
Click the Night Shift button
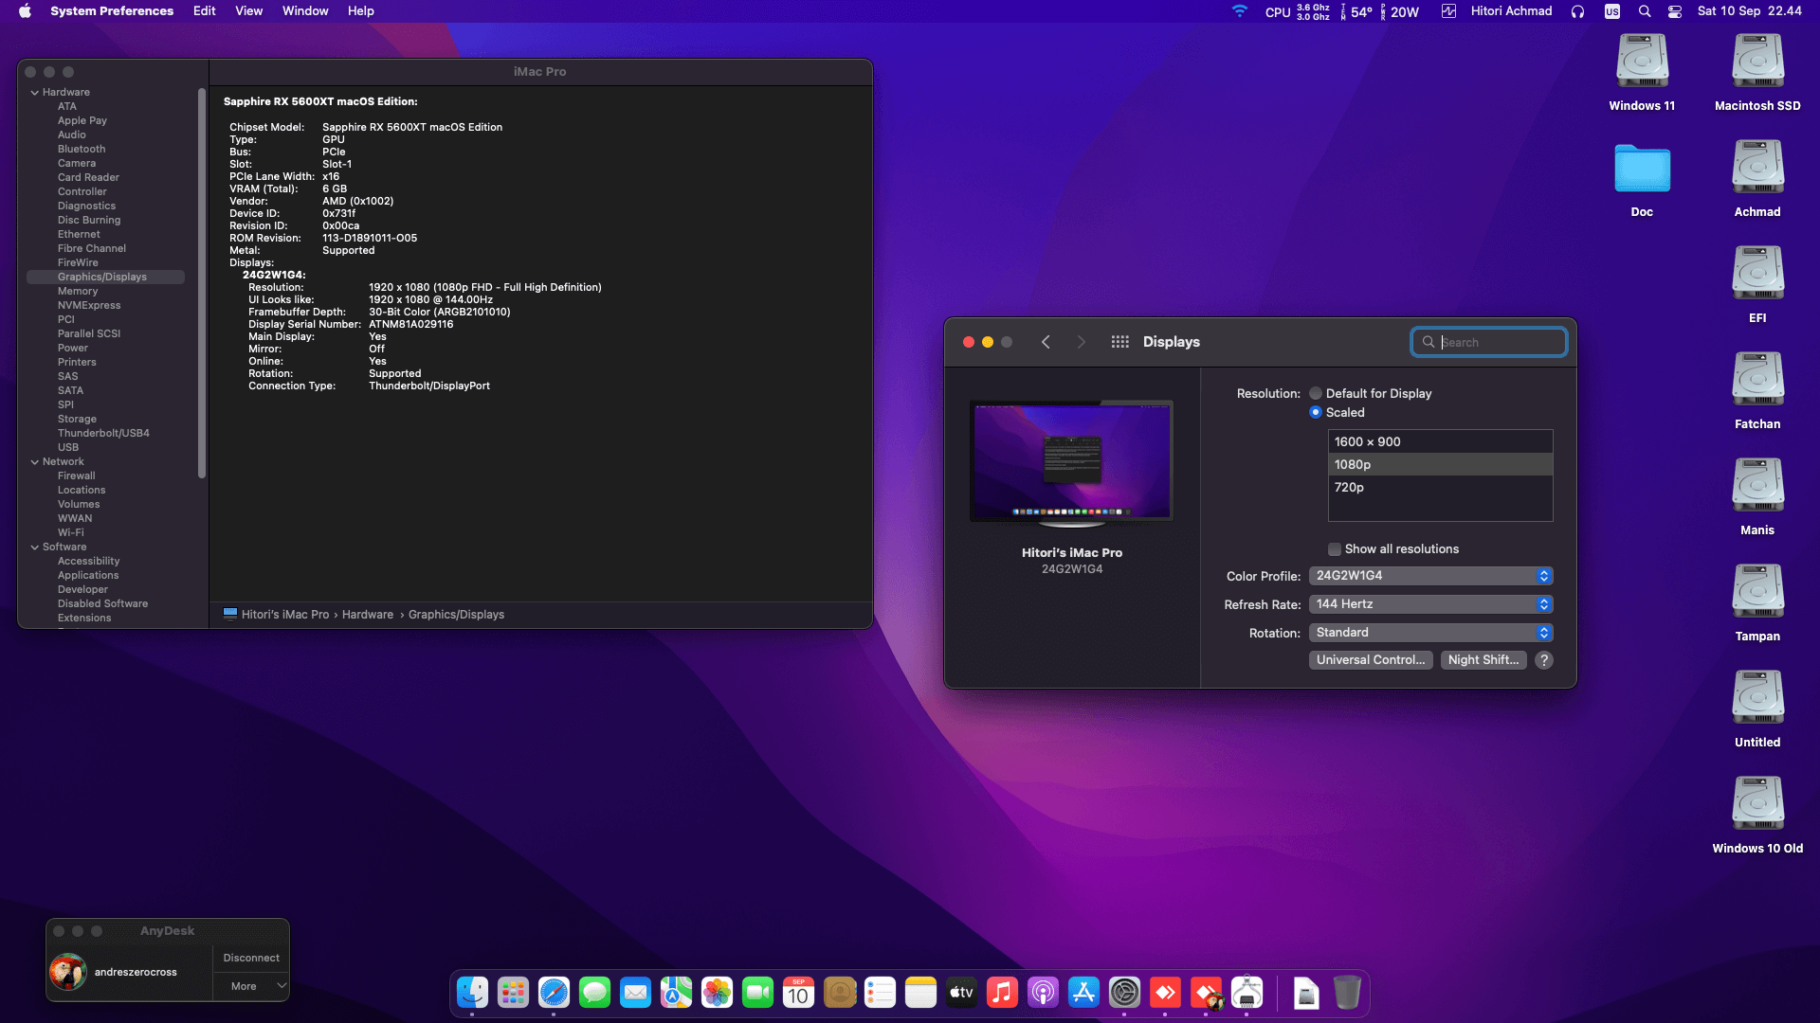point(1483,660)
